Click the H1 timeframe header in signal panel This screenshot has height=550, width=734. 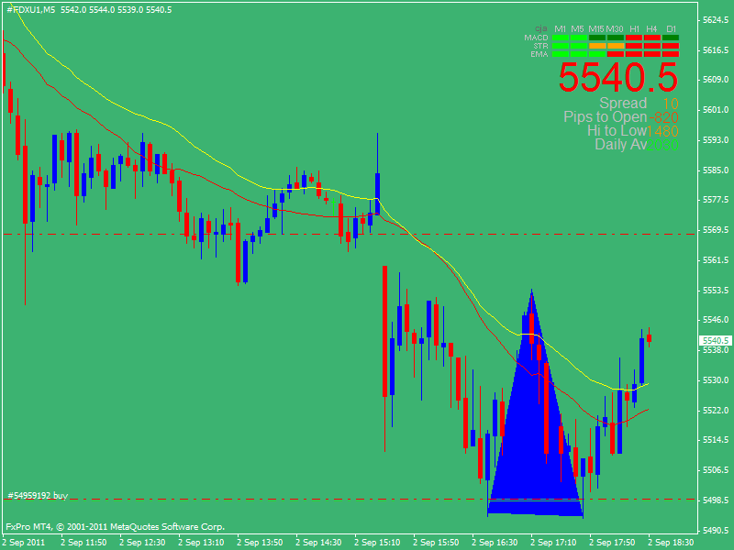(634, 29)
